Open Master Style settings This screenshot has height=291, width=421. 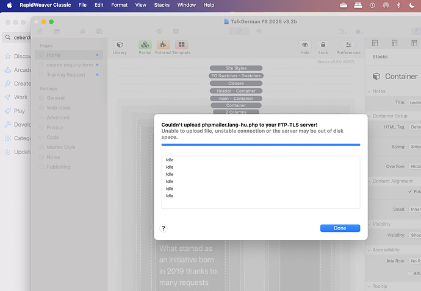coord(61,147)
